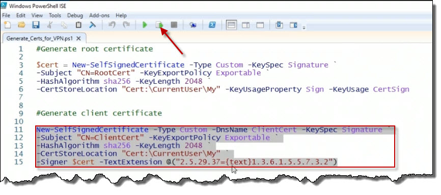Start PowerShell.exe in separate window icon

[x=212, y=25]
